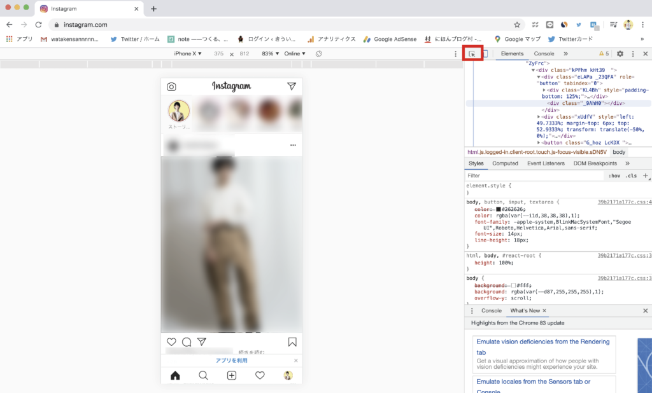Open the drawer Console tab
This screenshot has height=393, width=652.
pyautogui.click(x=492, y=311)
